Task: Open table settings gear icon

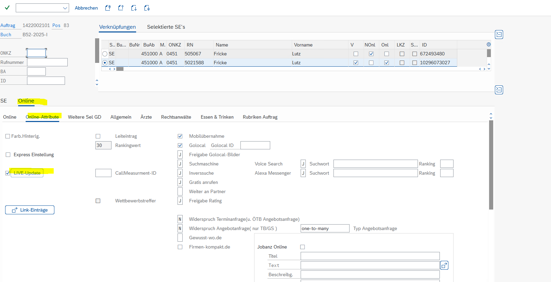Action: click(x=489, y=44)
